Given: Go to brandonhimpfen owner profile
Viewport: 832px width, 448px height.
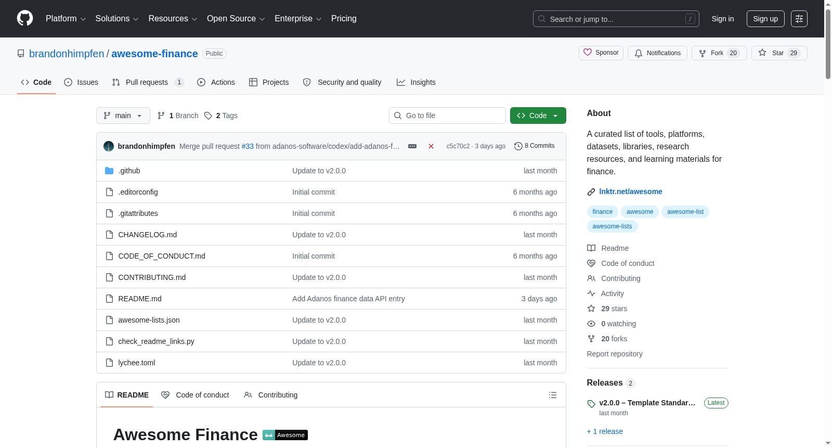Looking at the screenshot, I should coord(67,54).
